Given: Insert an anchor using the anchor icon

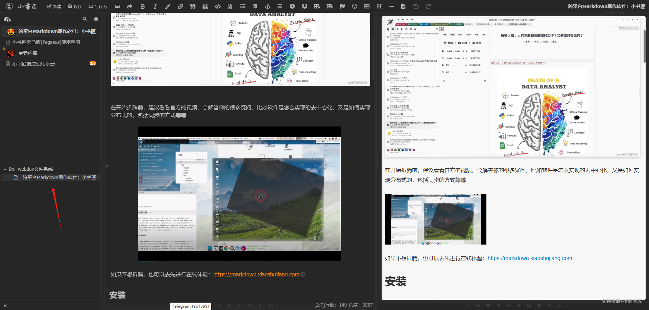Looking at the screenshot, I should [267, 6].
